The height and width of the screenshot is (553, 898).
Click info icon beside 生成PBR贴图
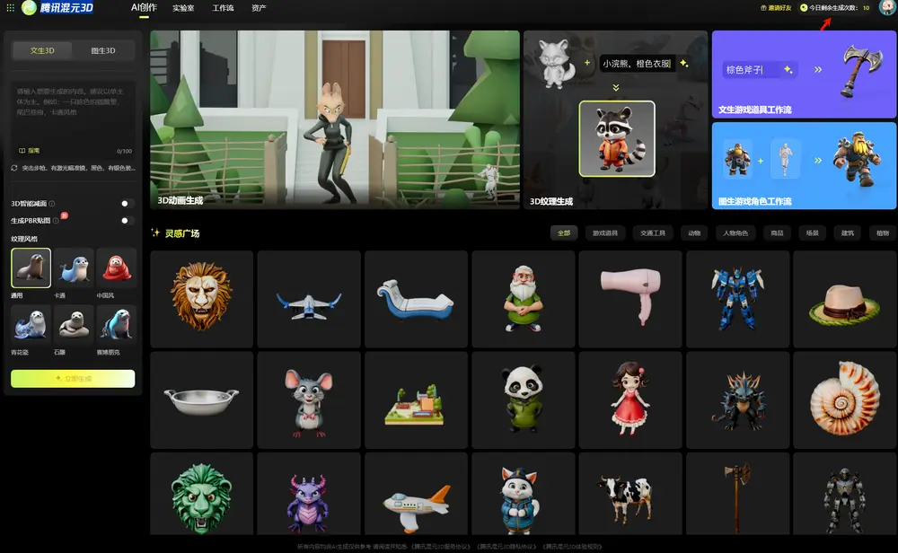(x=56, y=220)
